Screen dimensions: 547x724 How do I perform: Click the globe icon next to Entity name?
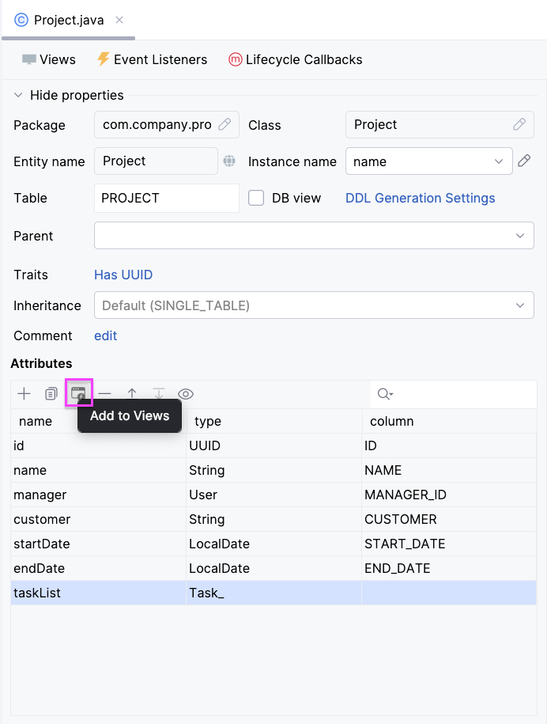point(229,161)
